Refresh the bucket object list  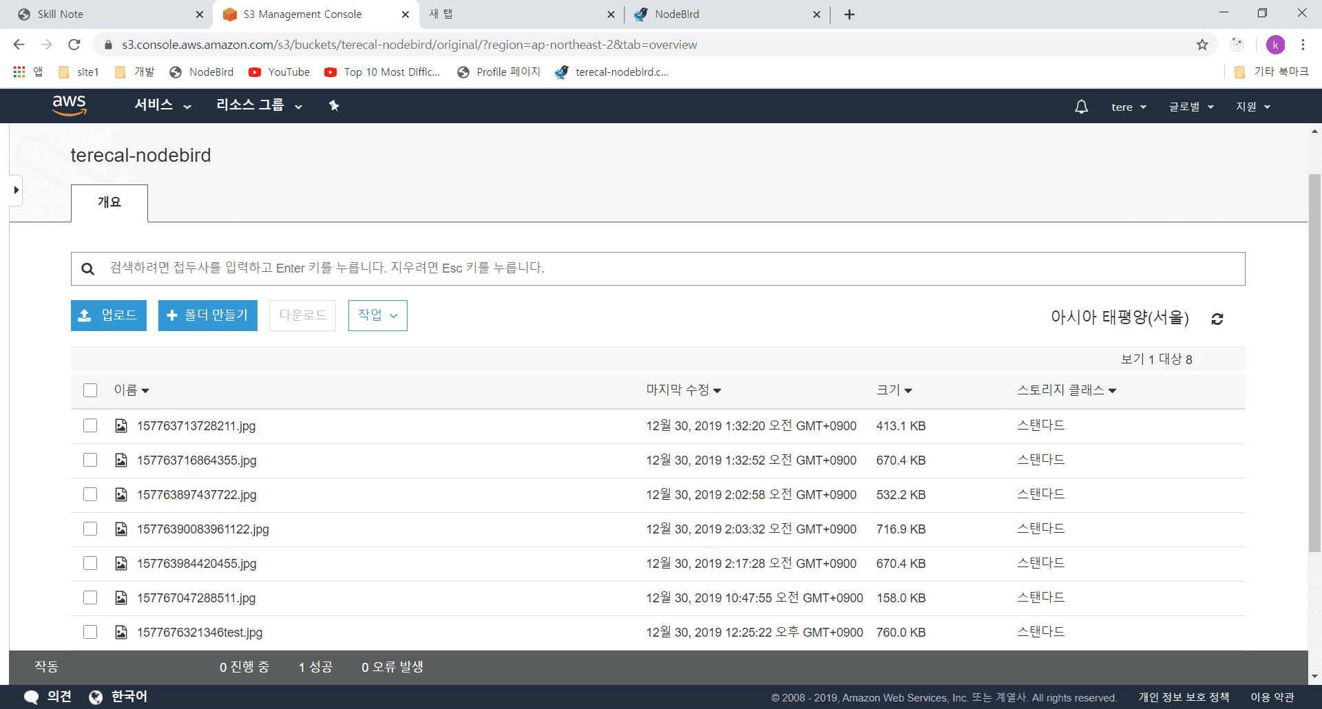tap(1217, 319)
